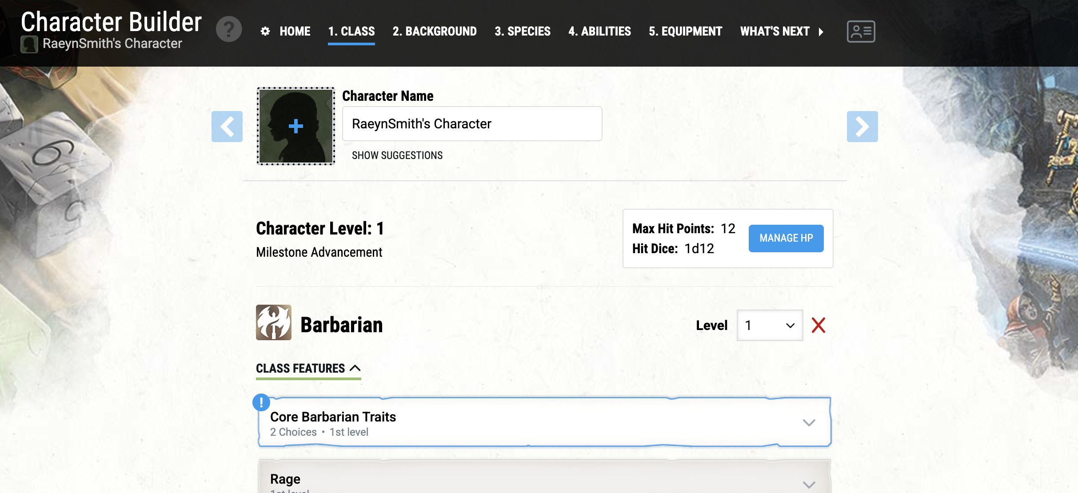
Task: Open the 5. Equipment tab
Action: point(685,32)
